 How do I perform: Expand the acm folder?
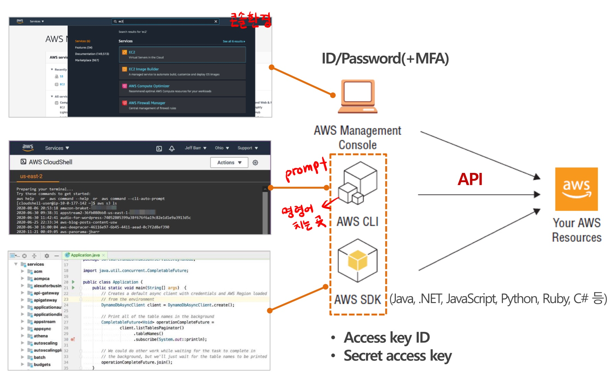point(23,271)
